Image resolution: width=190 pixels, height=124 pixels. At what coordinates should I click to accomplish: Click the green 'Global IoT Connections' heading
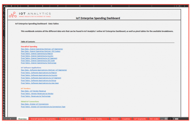click(x=30, y=102)
